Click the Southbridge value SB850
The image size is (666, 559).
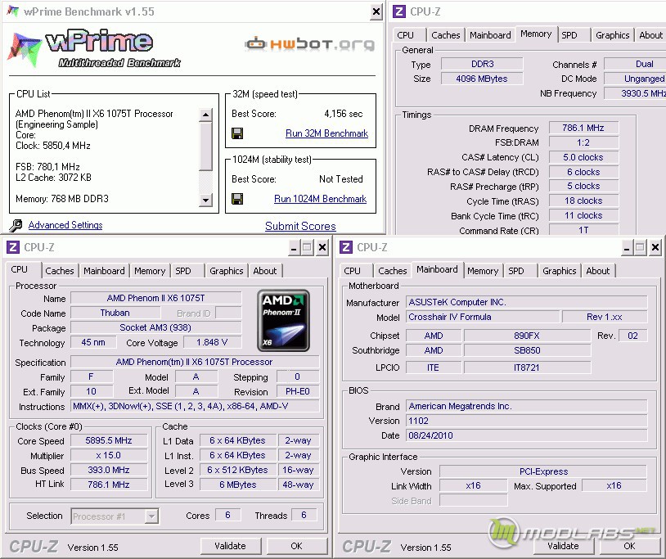coord(527,350)
